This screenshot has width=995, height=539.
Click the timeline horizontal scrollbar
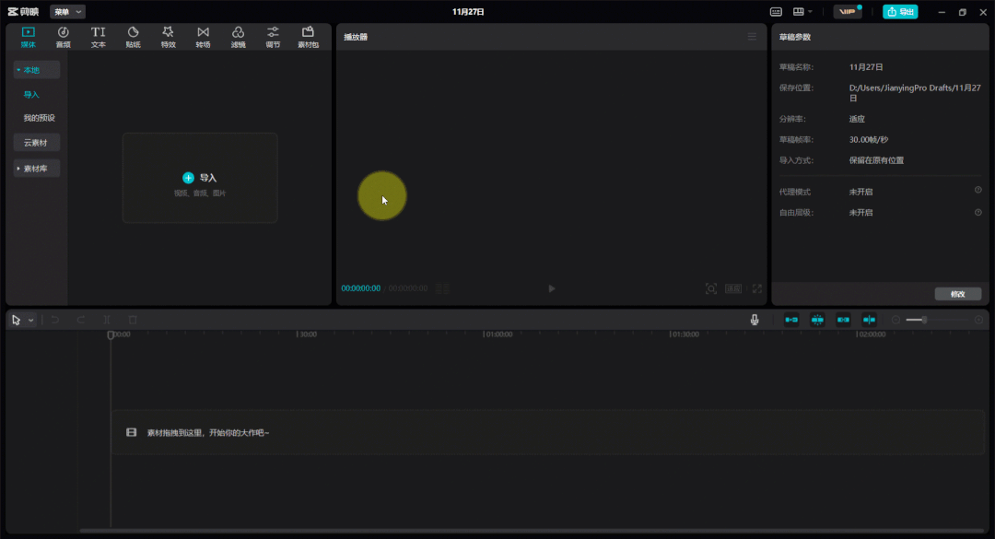532,531
